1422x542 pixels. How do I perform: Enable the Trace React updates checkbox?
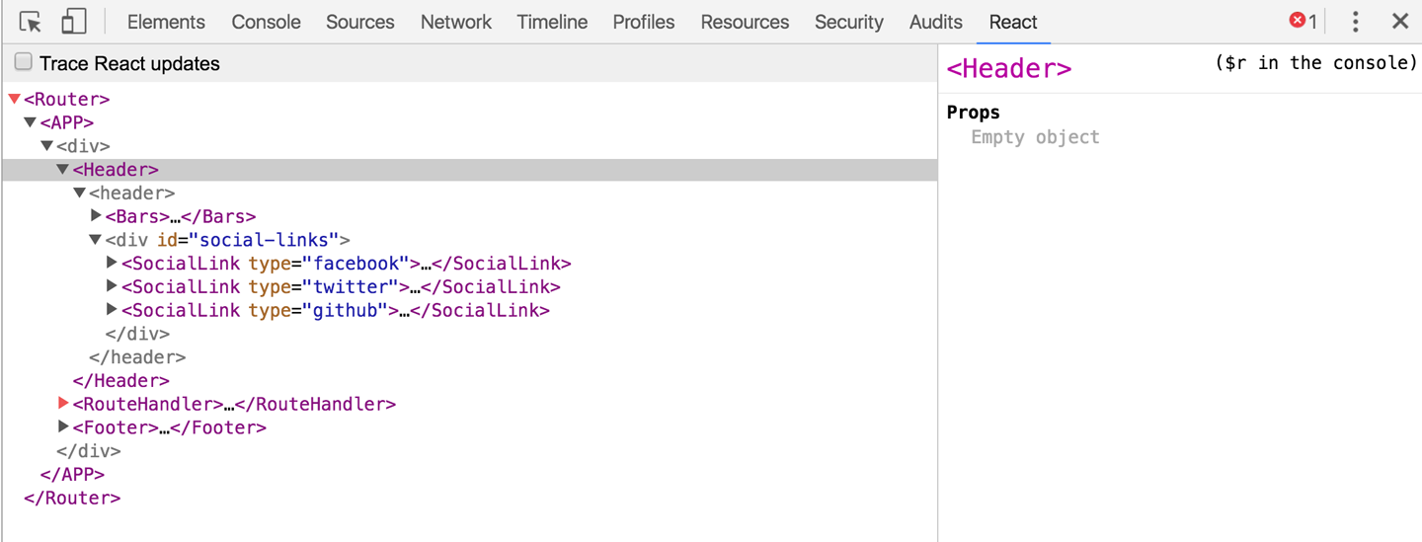(x=24, y=63)
